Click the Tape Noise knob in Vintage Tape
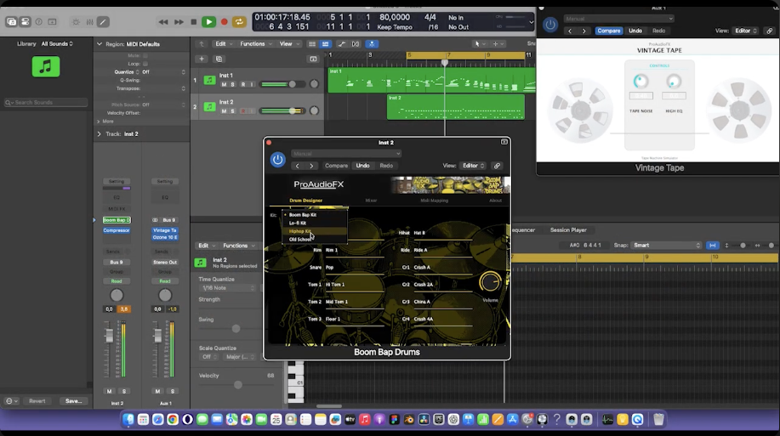The height and width of the screenshot is (436, 780). (641, 81)
